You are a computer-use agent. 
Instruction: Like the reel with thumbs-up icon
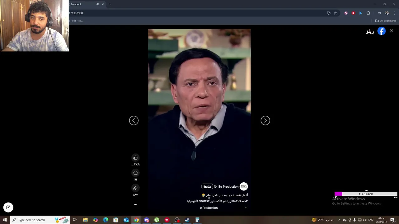[x=135, y=158]
